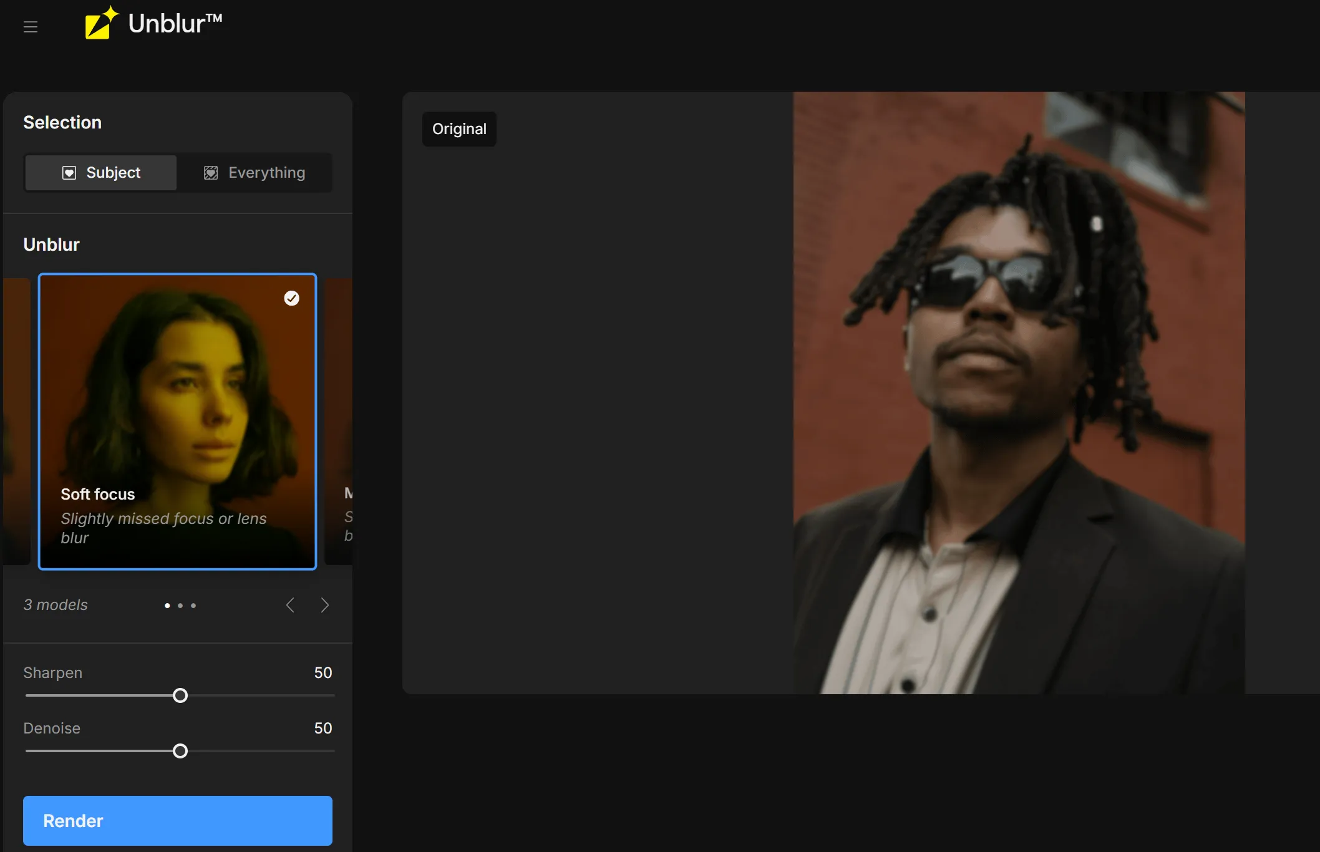Click the checkmark on Soft focus card
The height and width of the screenshot is (852, 1320).
[291, 298]
